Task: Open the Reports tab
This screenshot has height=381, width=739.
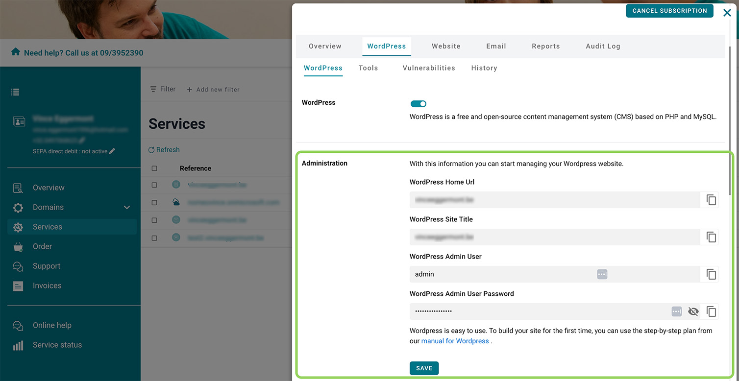Action: pos(545,46)
